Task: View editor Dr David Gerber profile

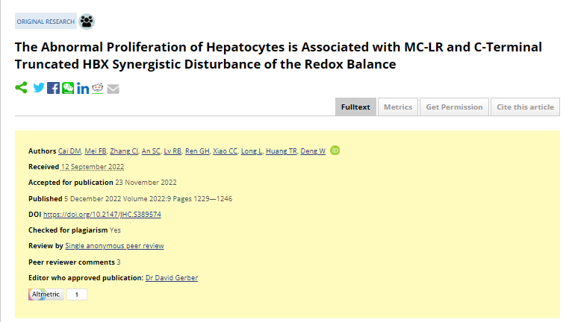Action: 172,278
